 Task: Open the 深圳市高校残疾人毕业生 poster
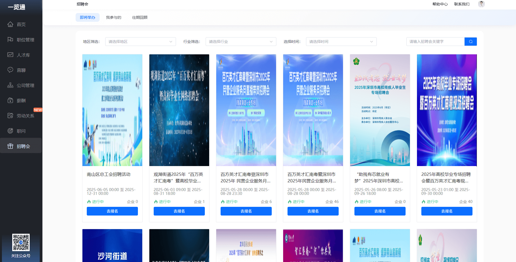coord(380,110)
